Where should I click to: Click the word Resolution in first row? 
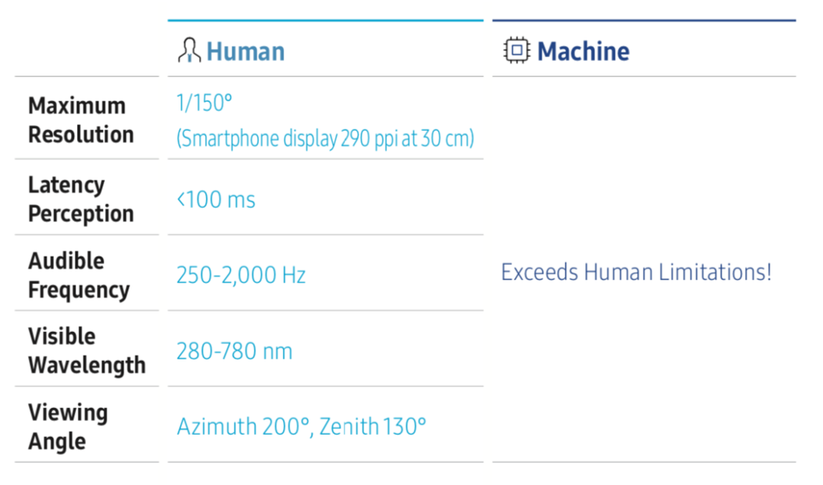(x=82, y=135)
